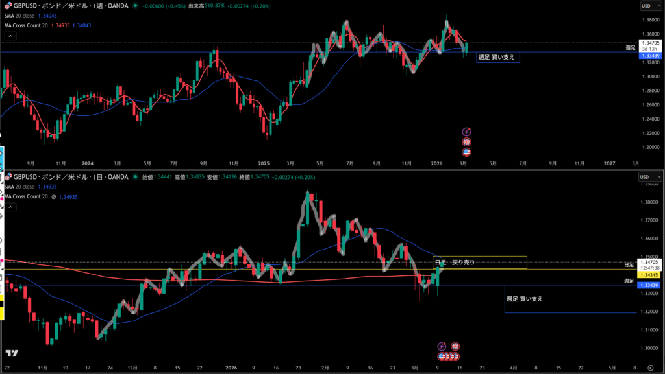Click the TradingView logo in bottom-left corner

[11, 353]
